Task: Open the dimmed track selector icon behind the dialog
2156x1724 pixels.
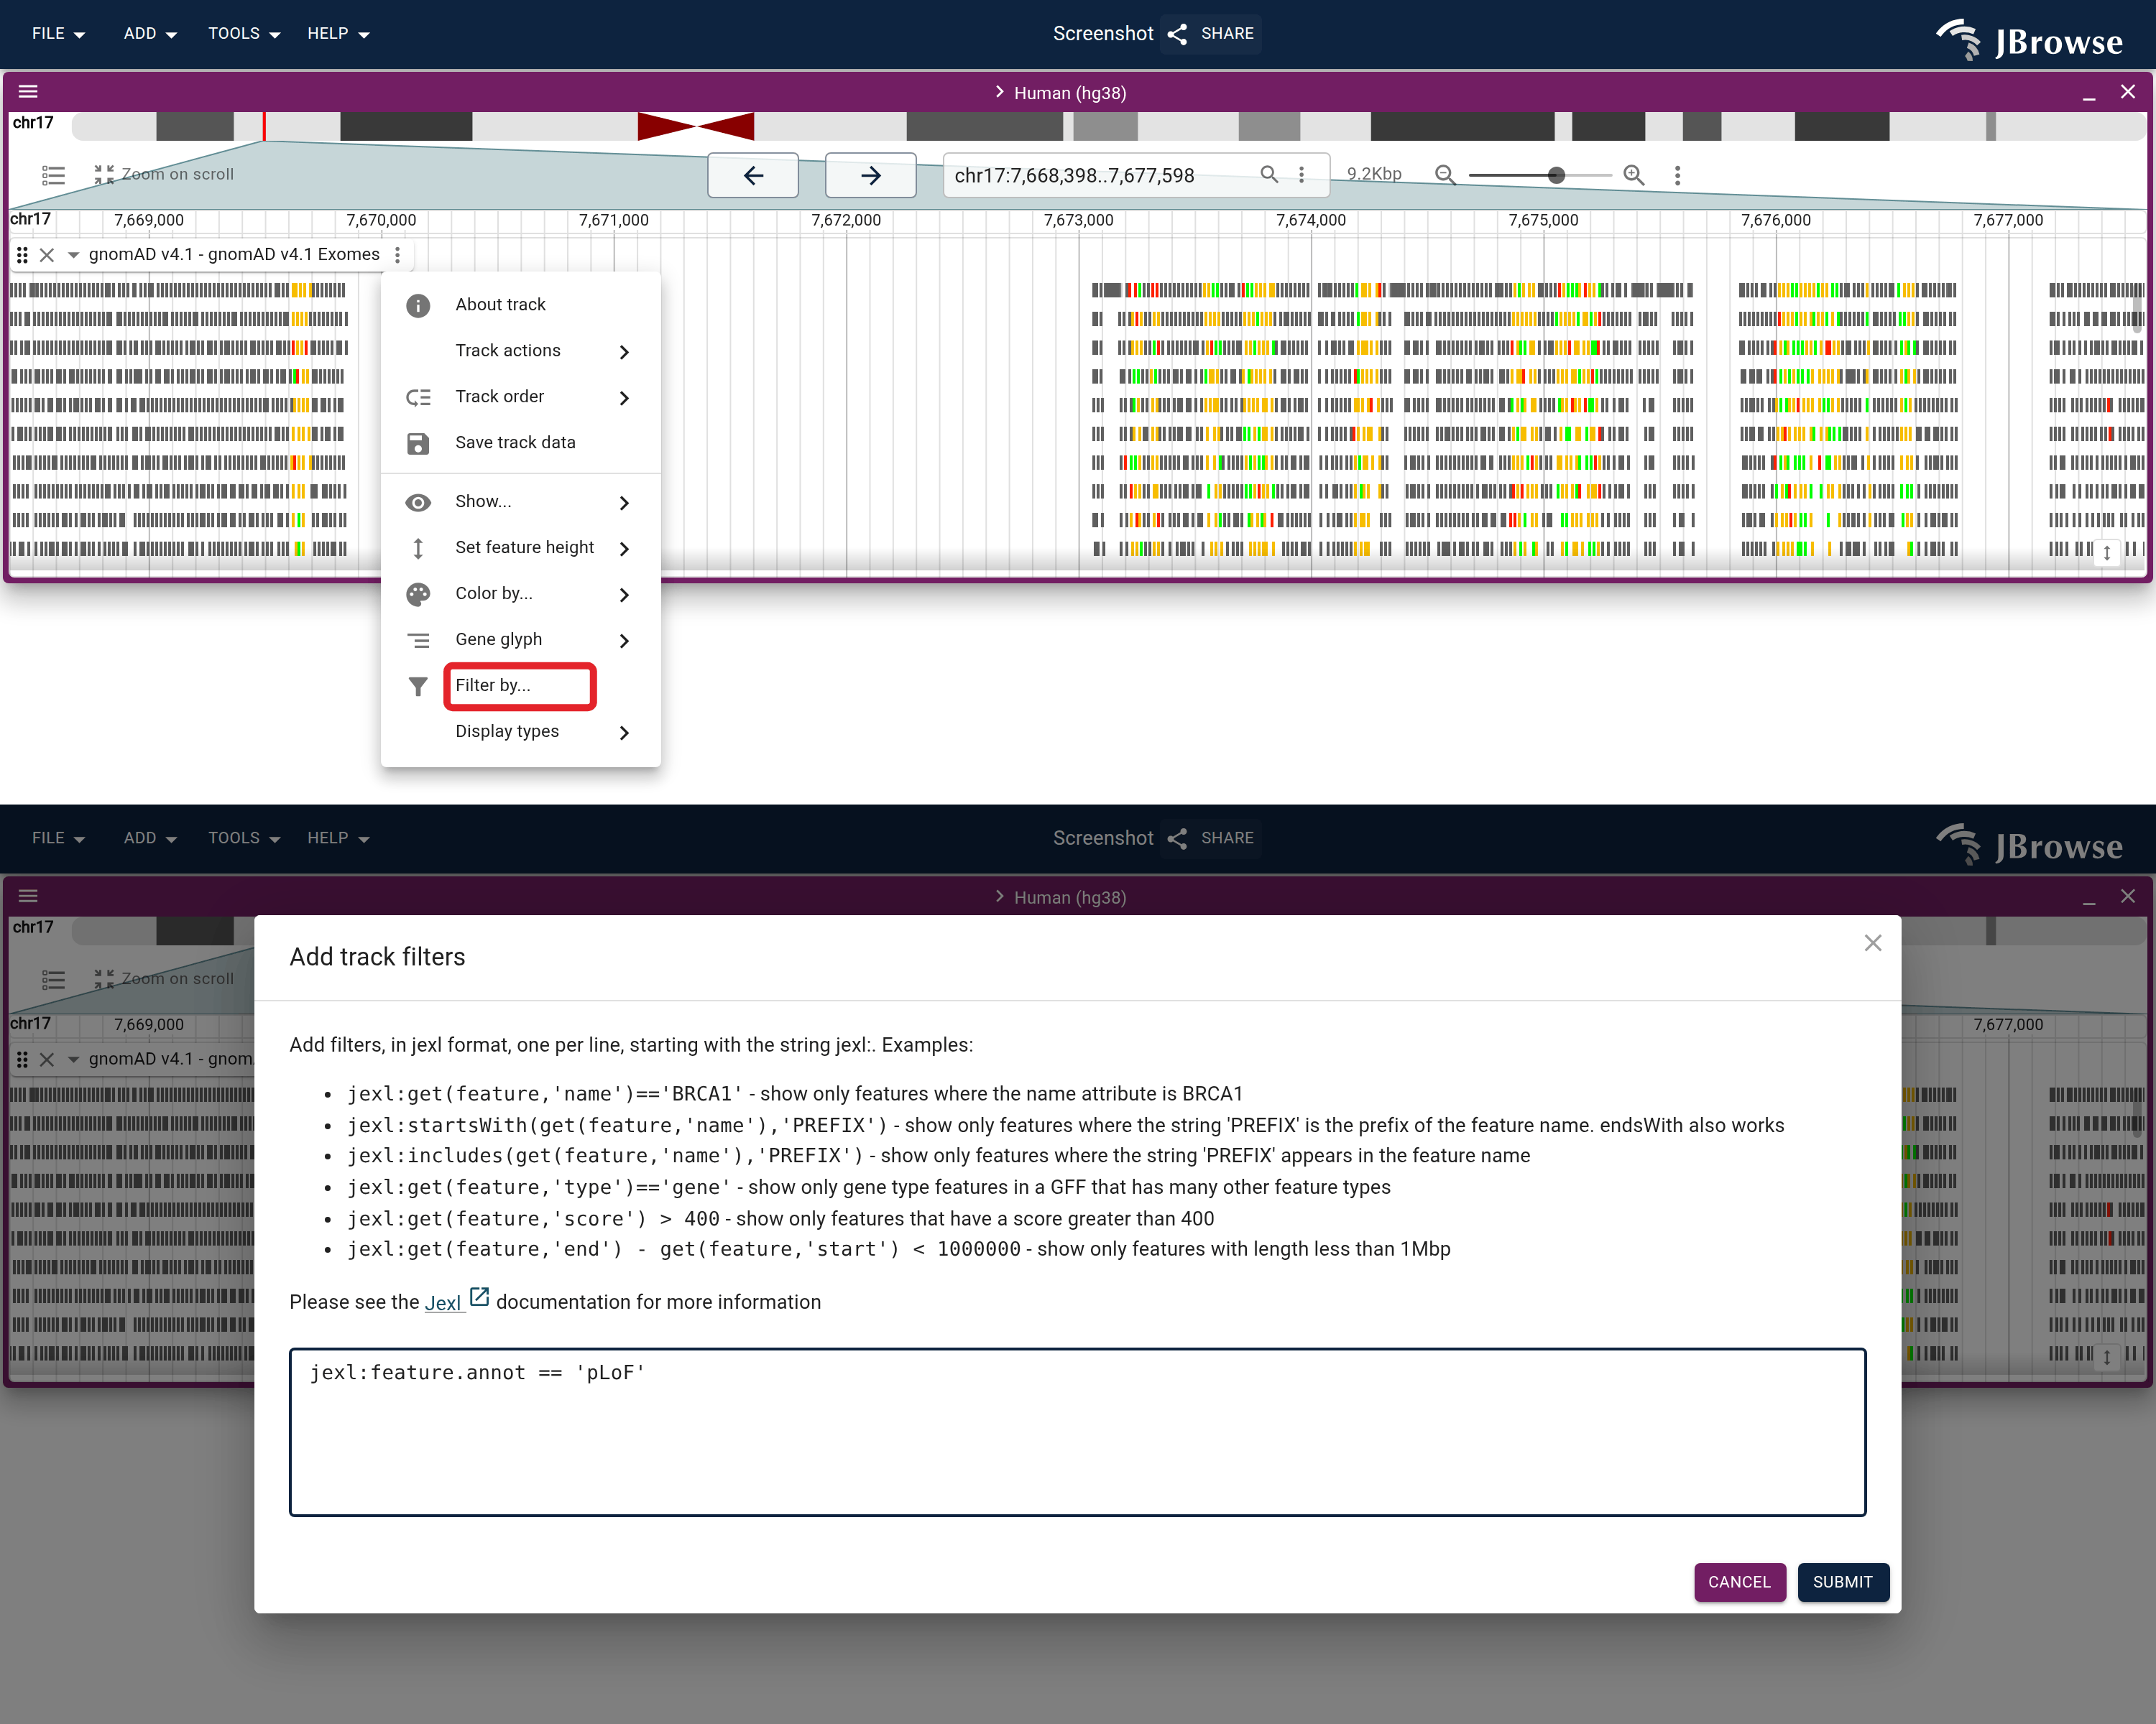Action: 53,979
